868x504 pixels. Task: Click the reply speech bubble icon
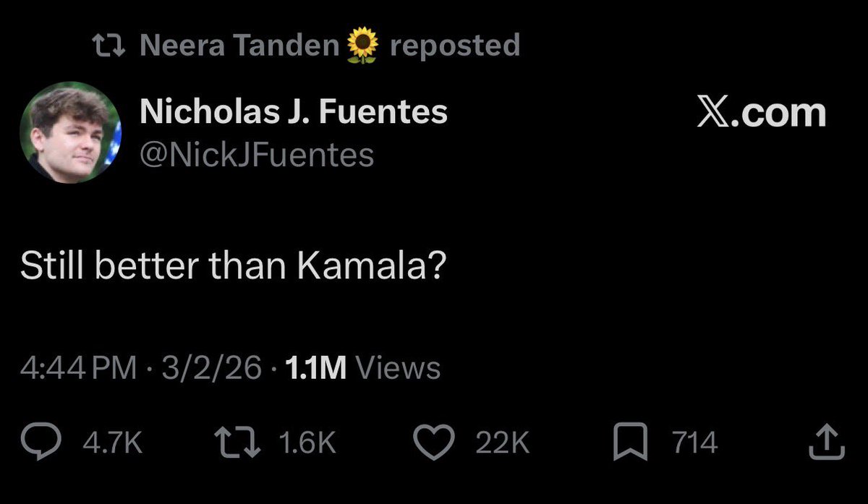[48, 443]
